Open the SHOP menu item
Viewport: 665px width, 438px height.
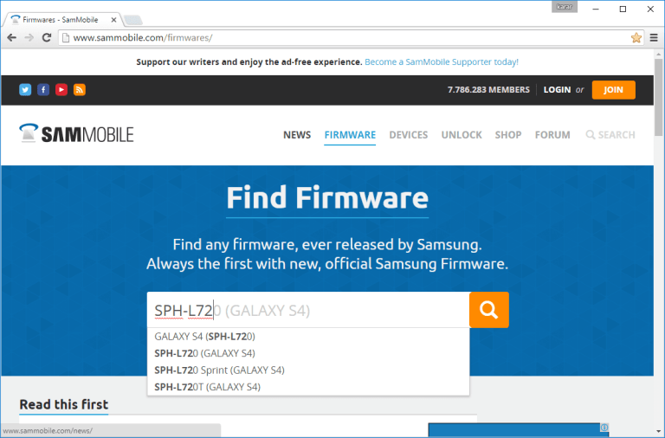pyautogui.click(x=508, y=135)
